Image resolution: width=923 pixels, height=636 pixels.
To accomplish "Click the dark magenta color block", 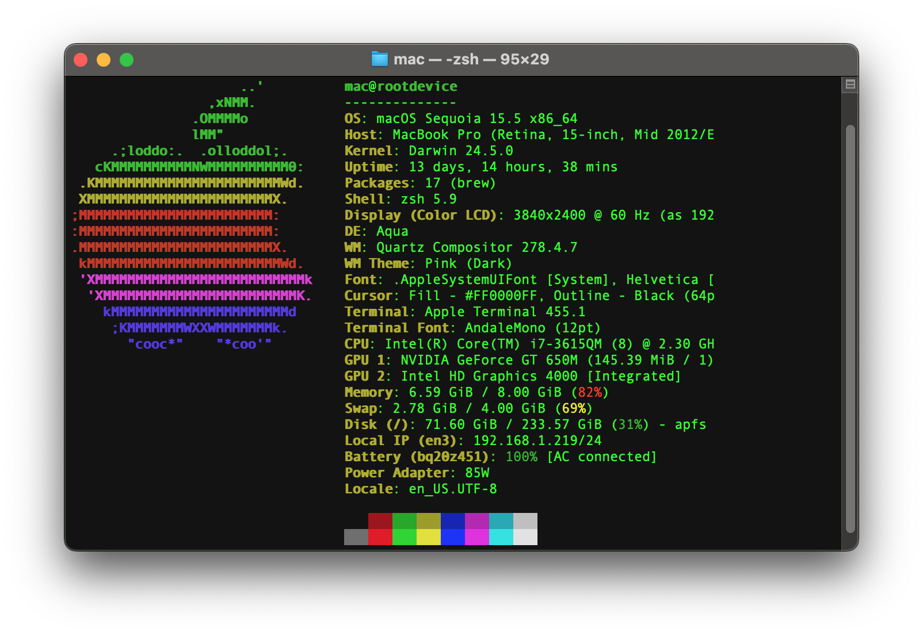I will pyautogui.click(x=477, y=521).
